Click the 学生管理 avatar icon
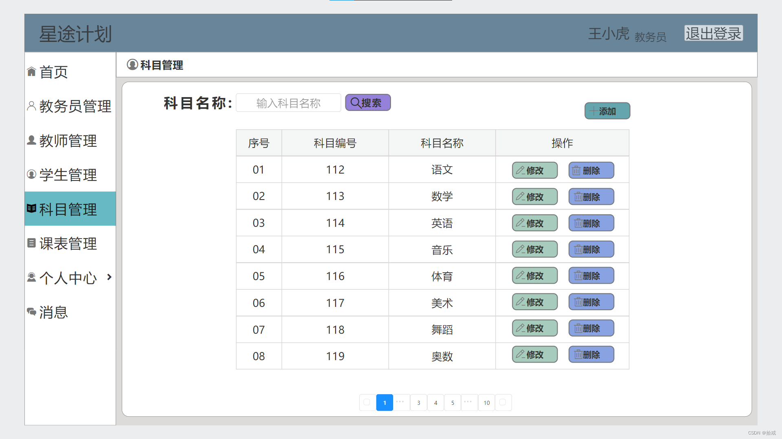Viewport: 782px width, 439px height. (x=31, y=174)
